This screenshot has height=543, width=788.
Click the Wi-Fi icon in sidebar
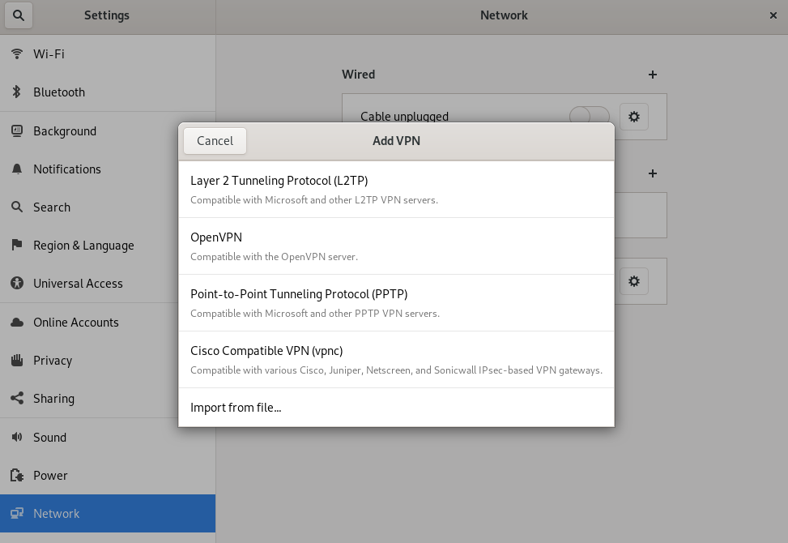point(17,54)
